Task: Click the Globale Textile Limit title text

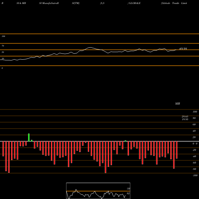Action: coord(174,3)
